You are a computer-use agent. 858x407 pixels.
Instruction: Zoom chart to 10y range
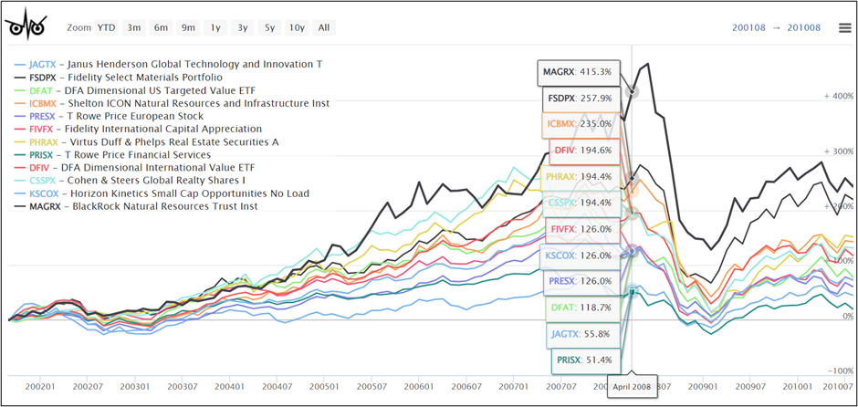coord(296,27)
